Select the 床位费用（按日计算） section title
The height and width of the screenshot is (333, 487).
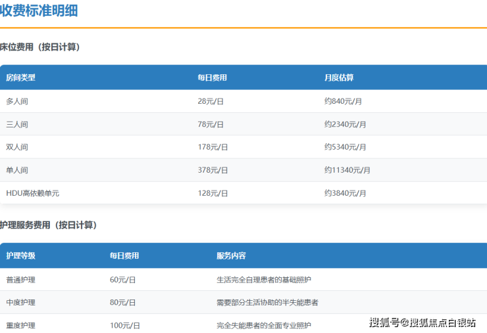(x=40, y=47)
